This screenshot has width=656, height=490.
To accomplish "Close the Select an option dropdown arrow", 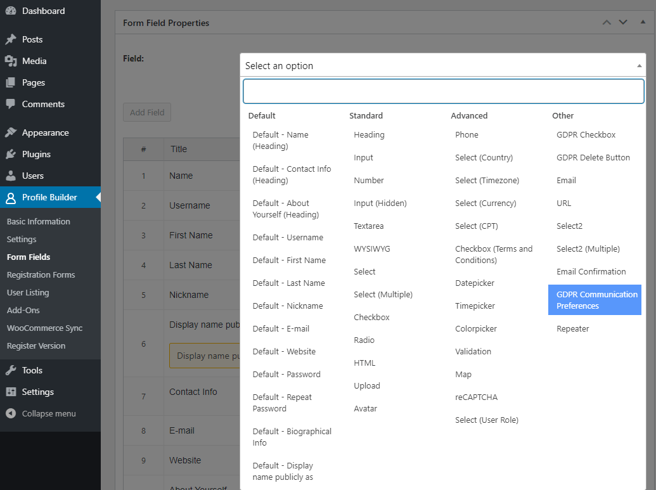I will click(638, 65).
